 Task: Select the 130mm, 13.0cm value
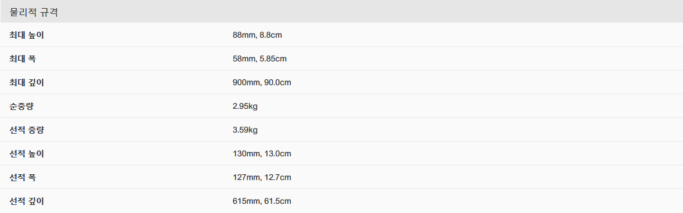pos(262,153)
